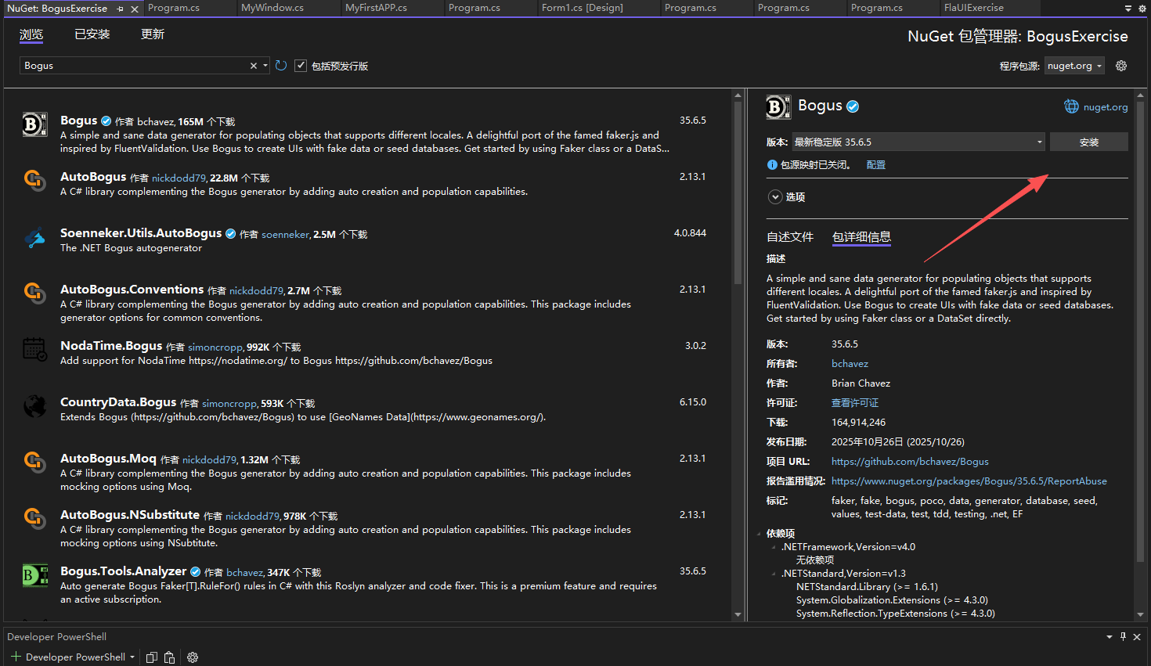
Task: Click the configure link for source mapping
Action: (x=876, y=165)
